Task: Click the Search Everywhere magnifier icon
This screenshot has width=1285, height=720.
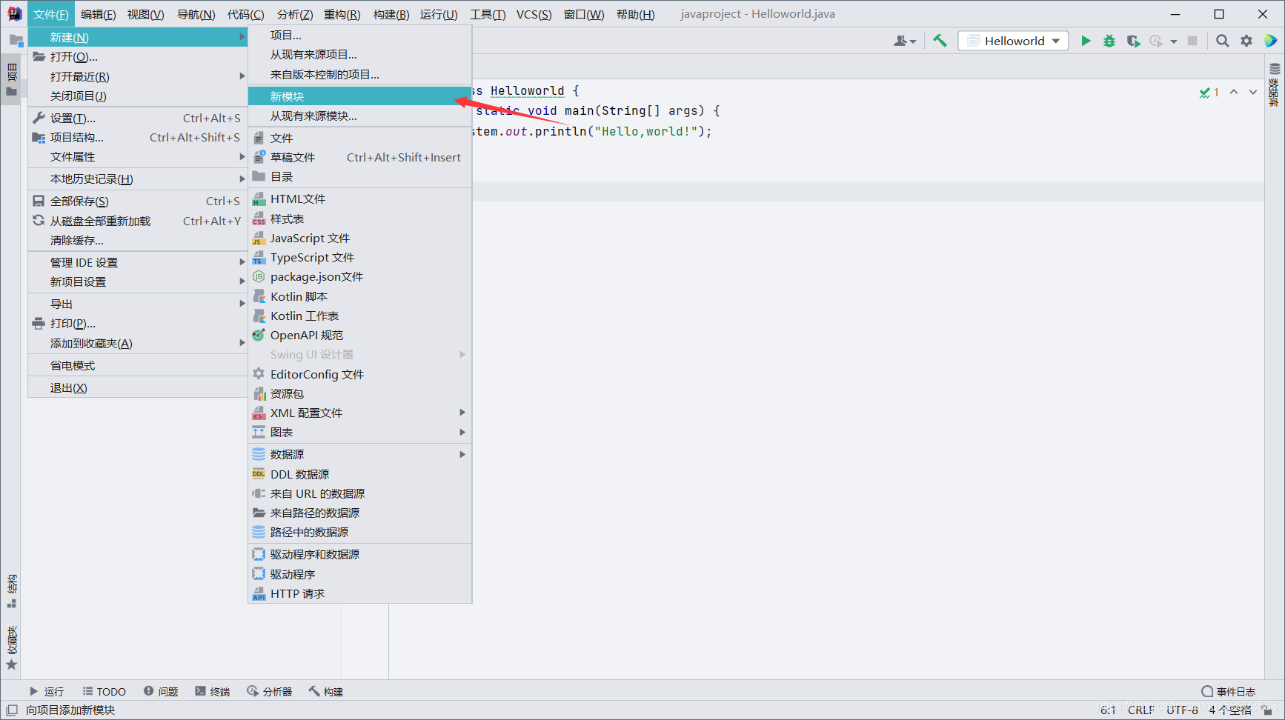Action: 1223,41
